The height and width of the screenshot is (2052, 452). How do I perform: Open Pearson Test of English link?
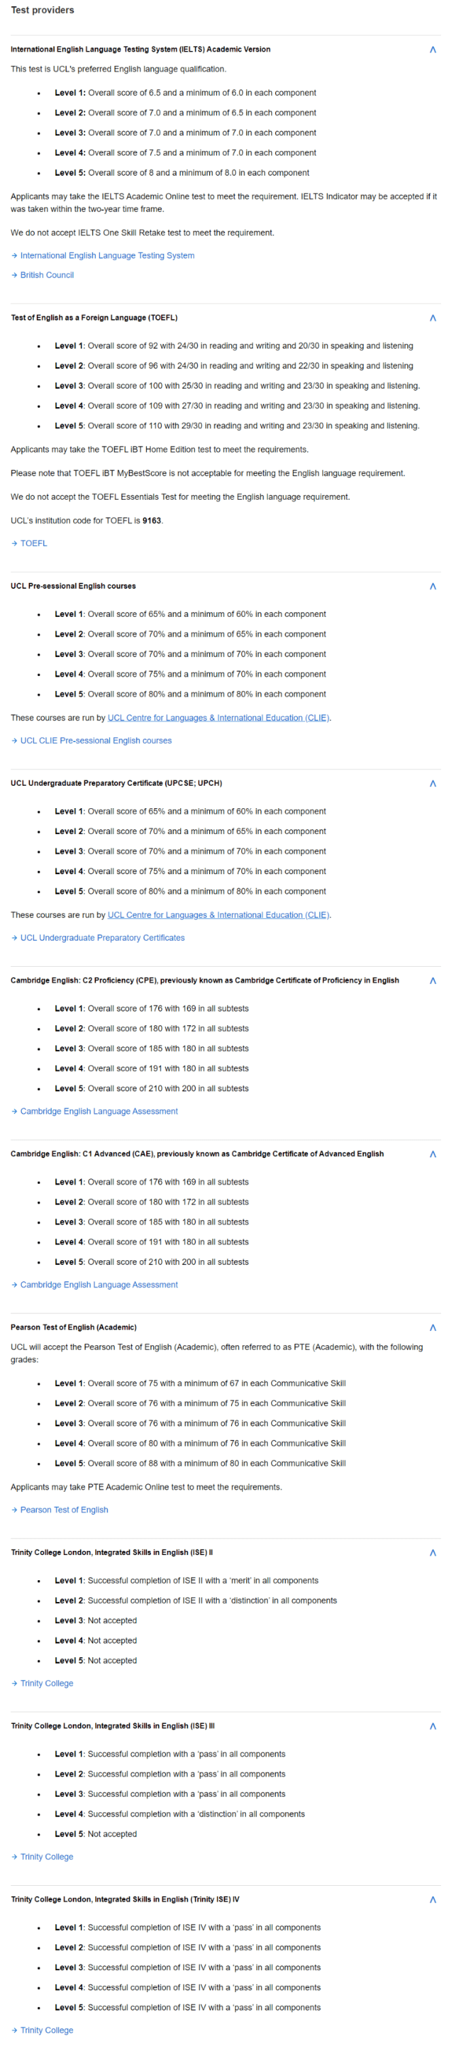60,1509
